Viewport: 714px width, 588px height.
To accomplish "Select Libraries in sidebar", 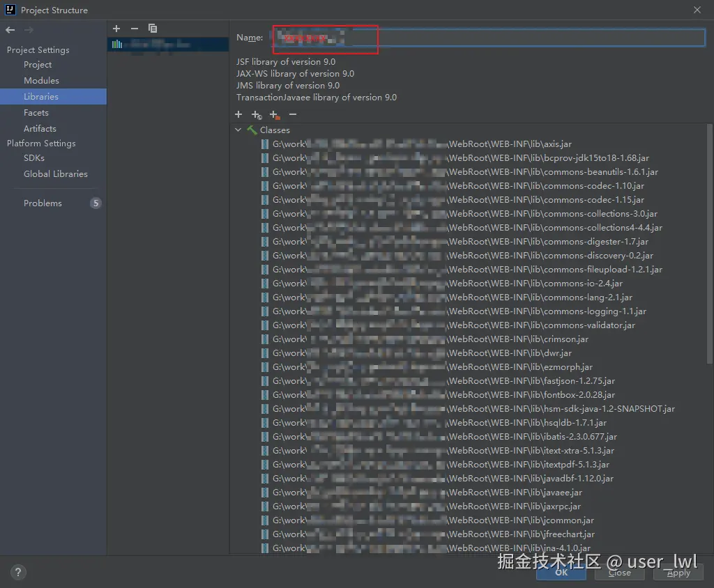I will click(x=53, y=96).
